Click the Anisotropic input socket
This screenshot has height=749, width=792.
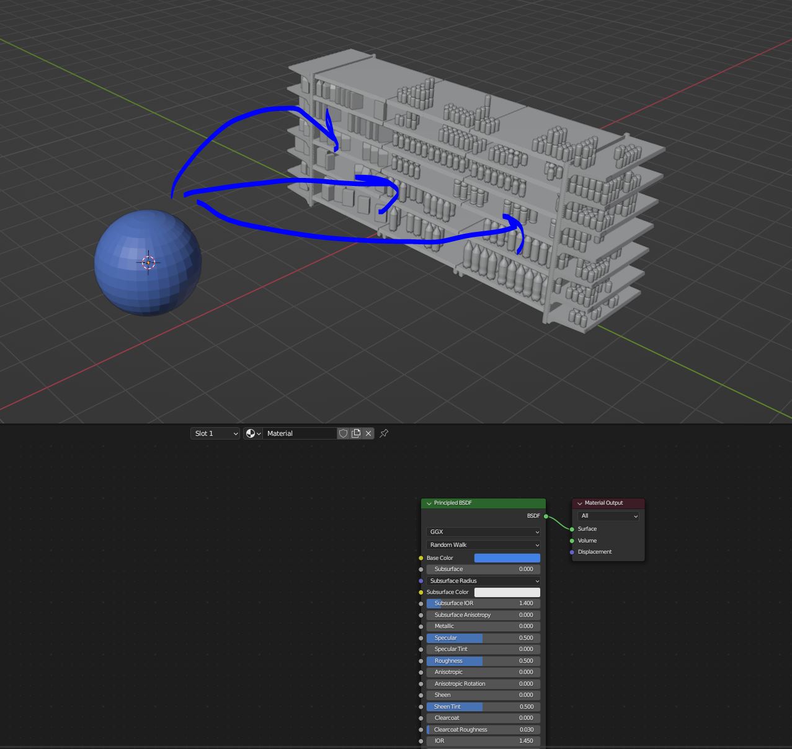click(x=421, y=672)
